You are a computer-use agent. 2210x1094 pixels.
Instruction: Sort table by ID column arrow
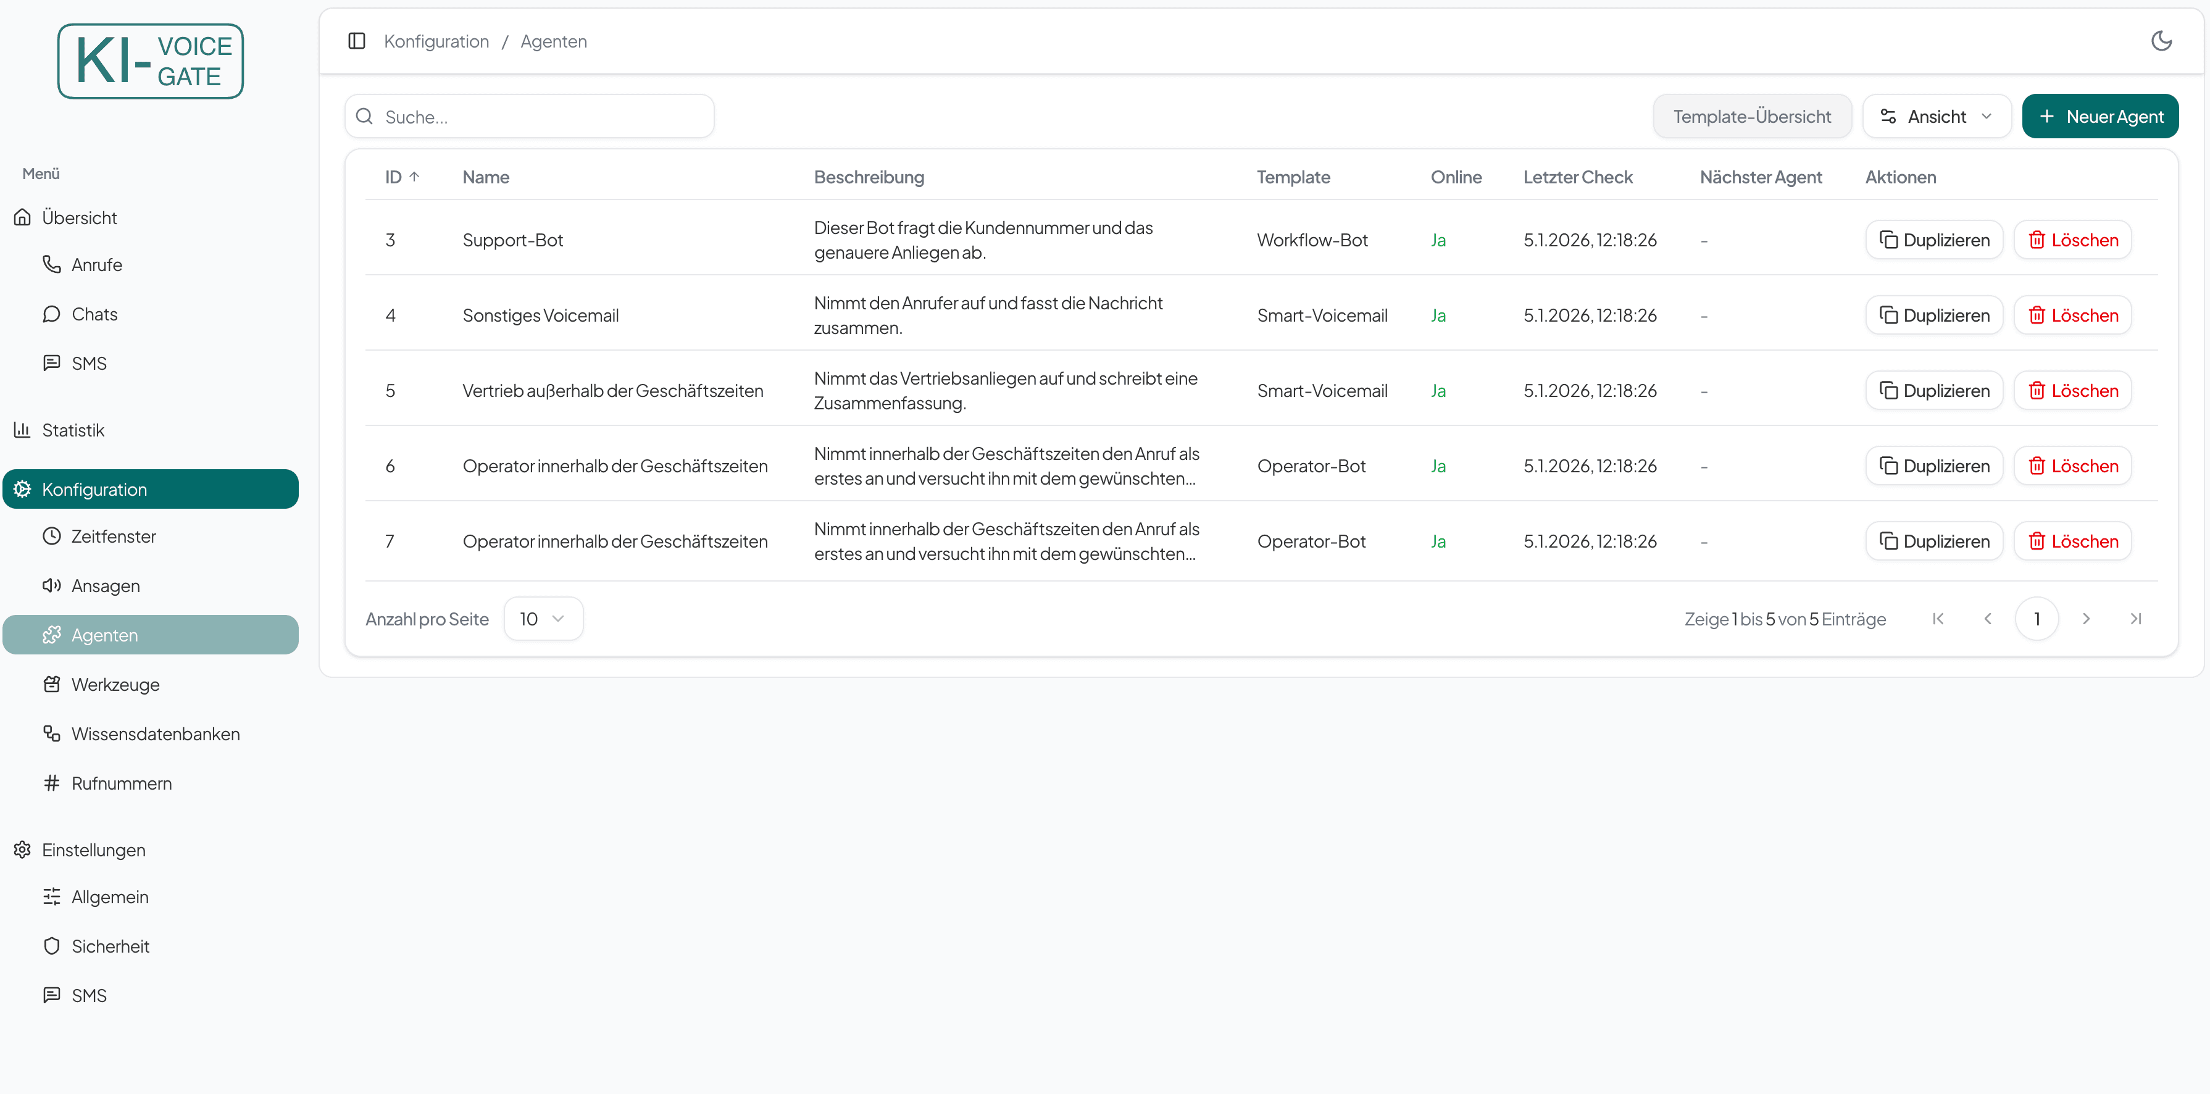(x=414, y=177)
